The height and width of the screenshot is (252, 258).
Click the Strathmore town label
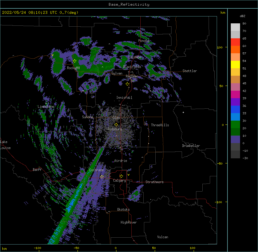pyautogui.click(x=154, y=182)
